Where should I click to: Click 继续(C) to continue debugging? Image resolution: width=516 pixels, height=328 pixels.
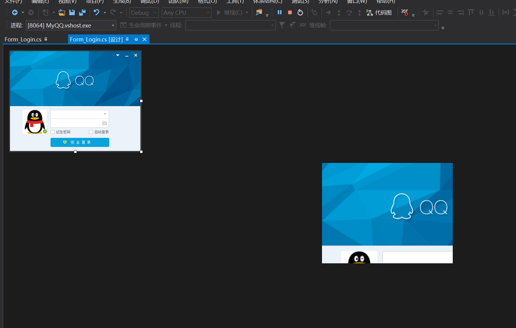point(229,12)
